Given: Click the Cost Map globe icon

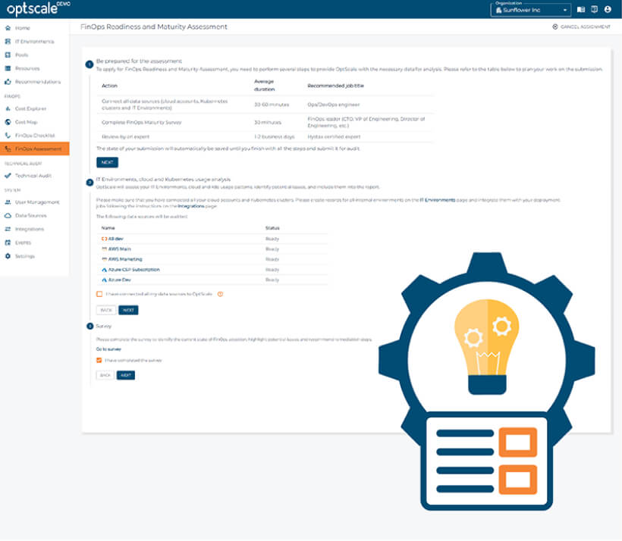Looking at the screenshot, I should point(8,122).
